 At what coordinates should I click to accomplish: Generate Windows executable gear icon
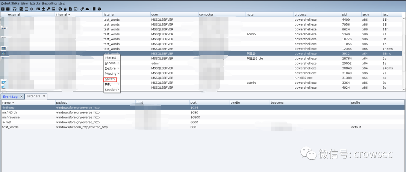pos(60,9)
